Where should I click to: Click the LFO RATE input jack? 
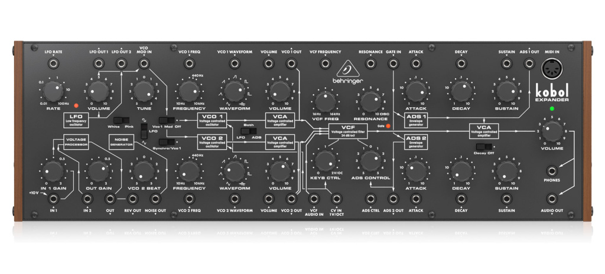[53, 63]
